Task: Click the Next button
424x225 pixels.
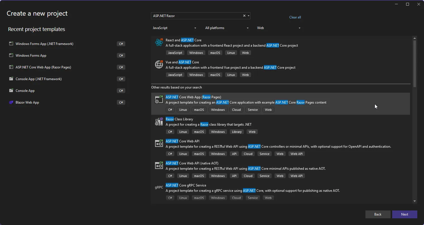Action: [404, 214]
